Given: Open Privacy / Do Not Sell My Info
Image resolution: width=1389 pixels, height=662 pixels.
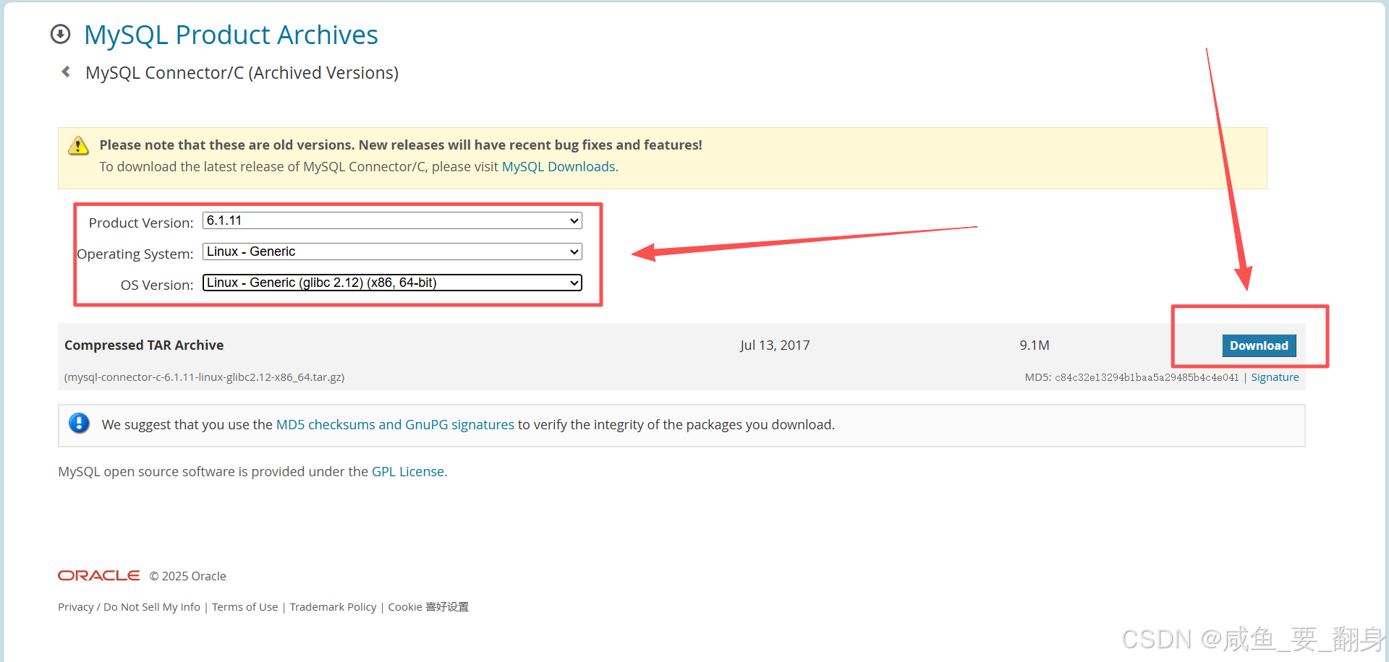Looking at the screenshot, I should click(129, 607).
